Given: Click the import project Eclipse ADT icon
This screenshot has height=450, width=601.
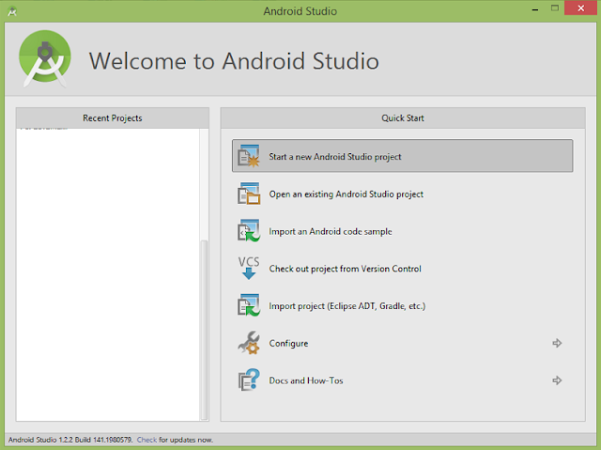Looking at the screenshot, I should [248, 305].
